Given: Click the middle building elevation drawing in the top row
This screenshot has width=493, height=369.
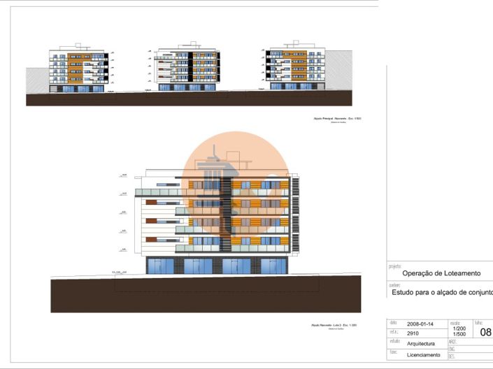Looking at the screenshot, I should click(x=187, y=66).
